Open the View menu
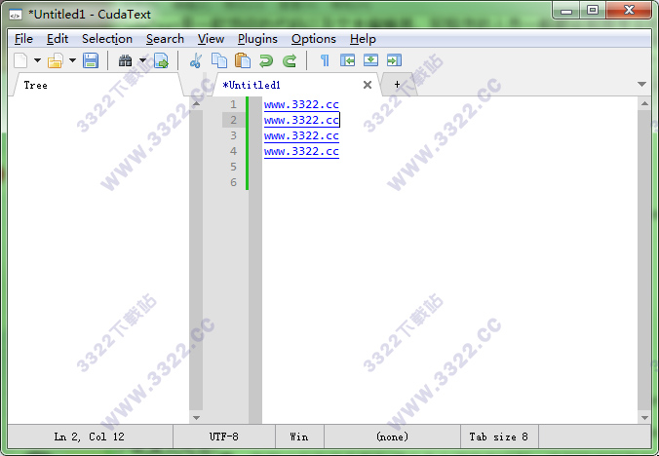 tap(211, 39)
